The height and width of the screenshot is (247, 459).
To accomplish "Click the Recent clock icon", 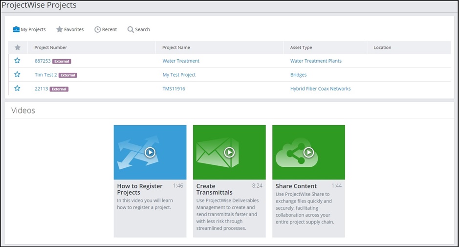I will (97, 30).
